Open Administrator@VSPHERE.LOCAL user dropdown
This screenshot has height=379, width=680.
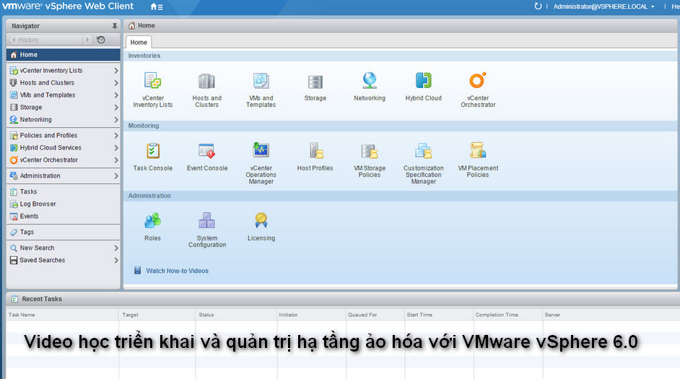click(x=604, y=6)
